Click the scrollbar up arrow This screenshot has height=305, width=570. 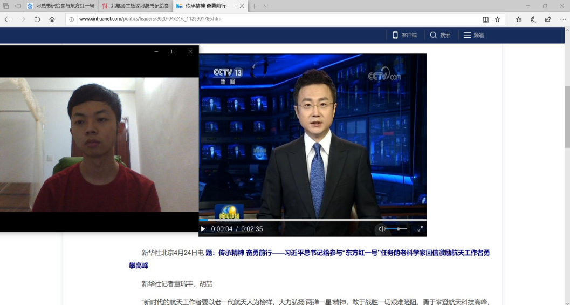click(567, 31)
